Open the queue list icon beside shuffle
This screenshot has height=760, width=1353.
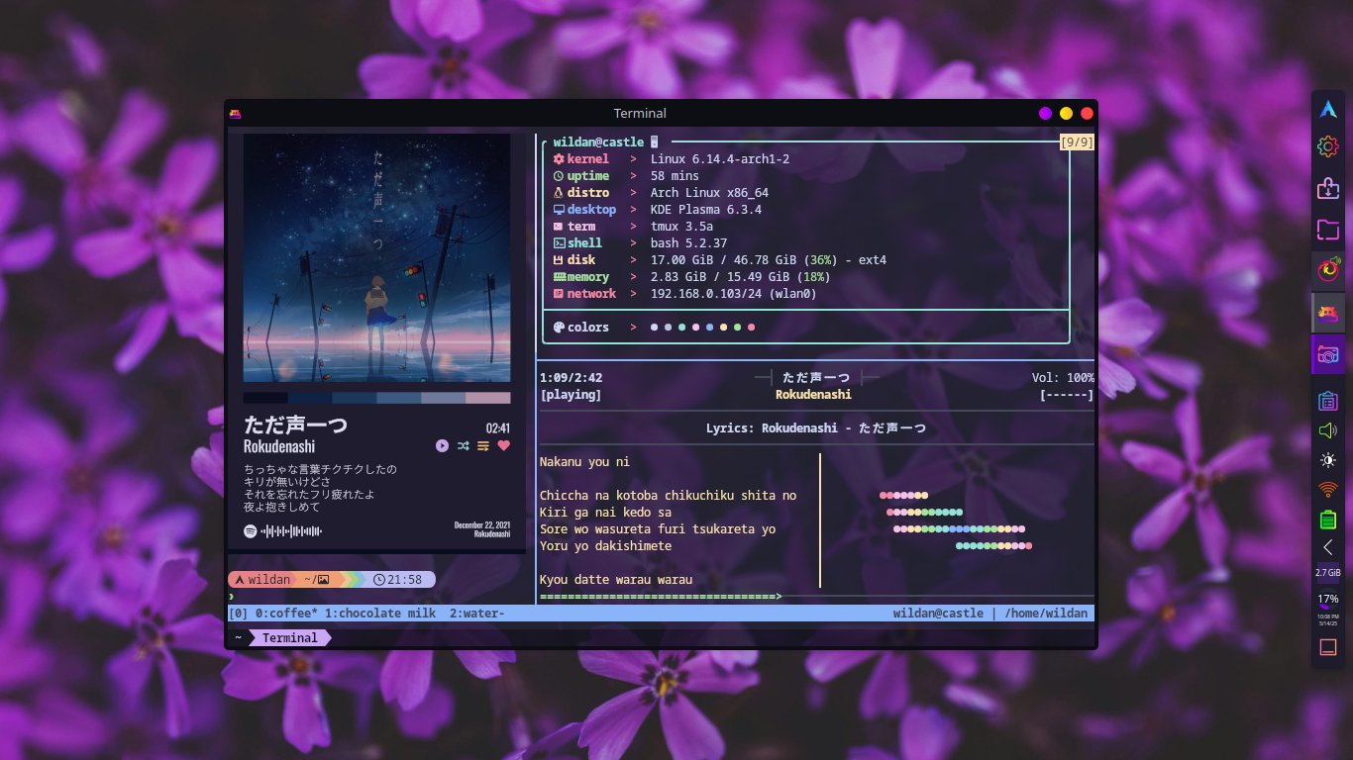tap(483, 446)
